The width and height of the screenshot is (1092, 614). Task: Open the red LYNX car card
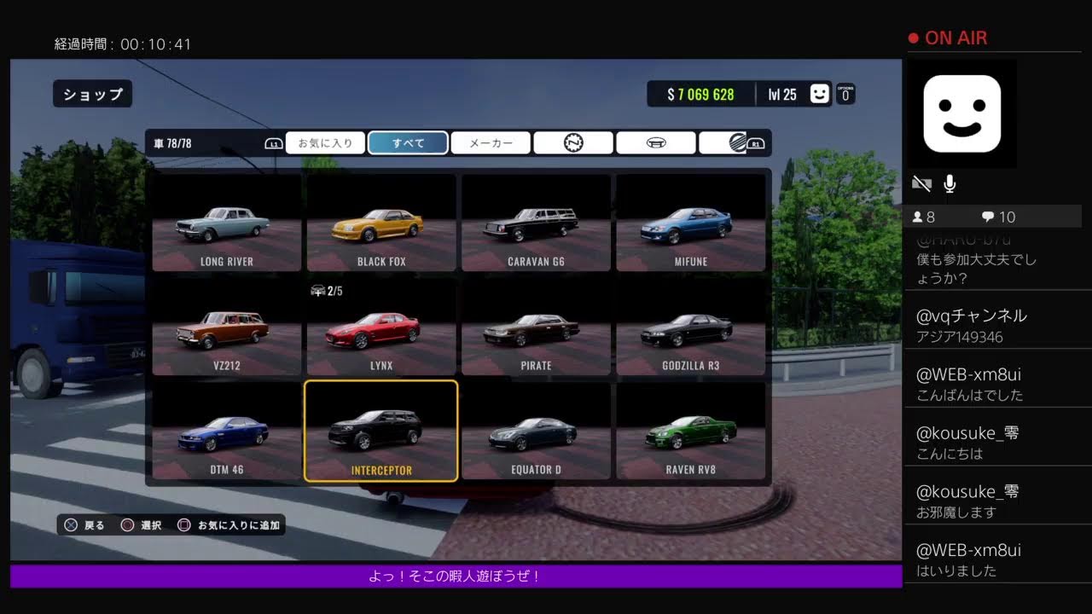[381, 327]
